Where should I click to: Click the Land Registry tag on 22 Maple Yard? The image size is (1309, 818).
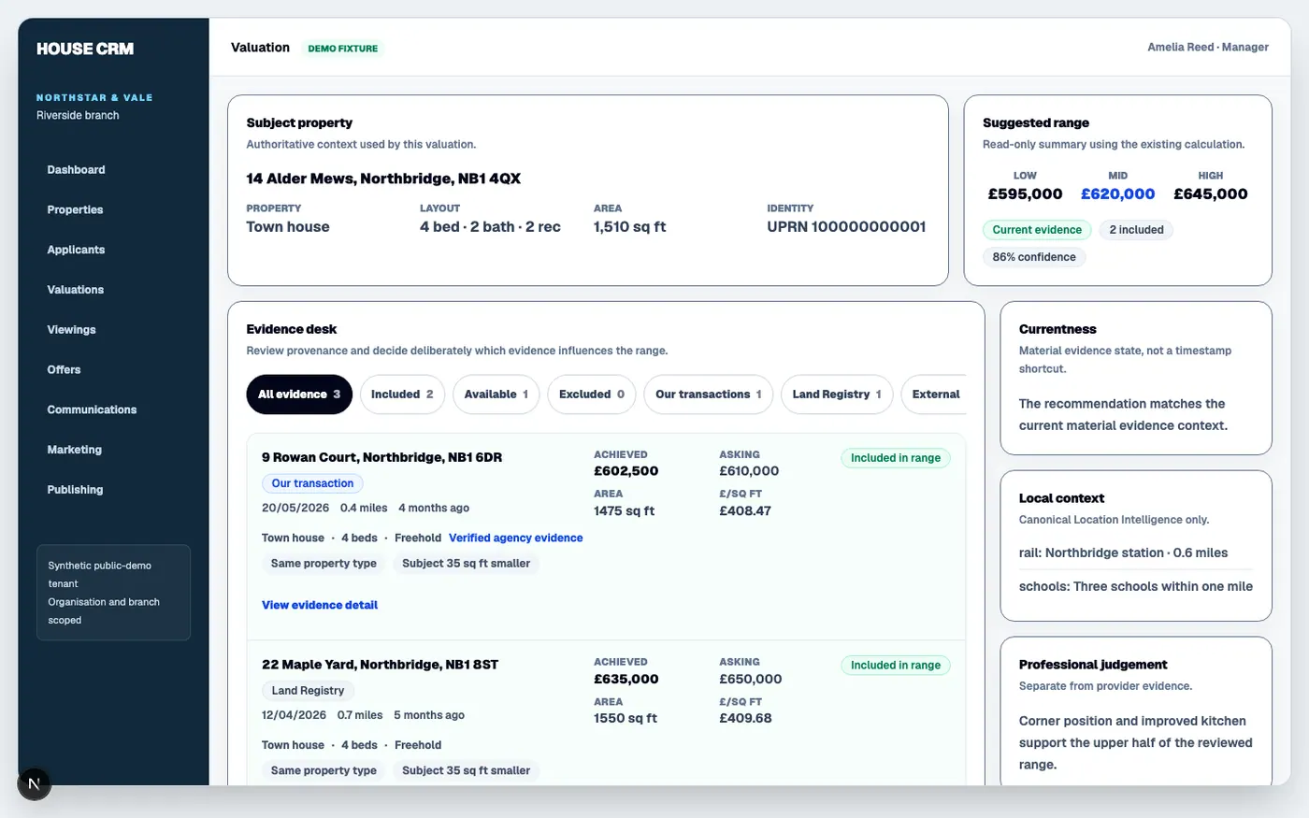(308, 691)
